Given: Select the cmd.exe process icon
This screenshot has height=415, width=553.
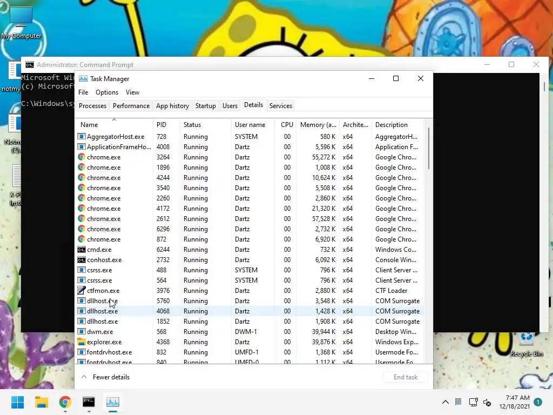Looking at the screenshot, I should 82,249.
